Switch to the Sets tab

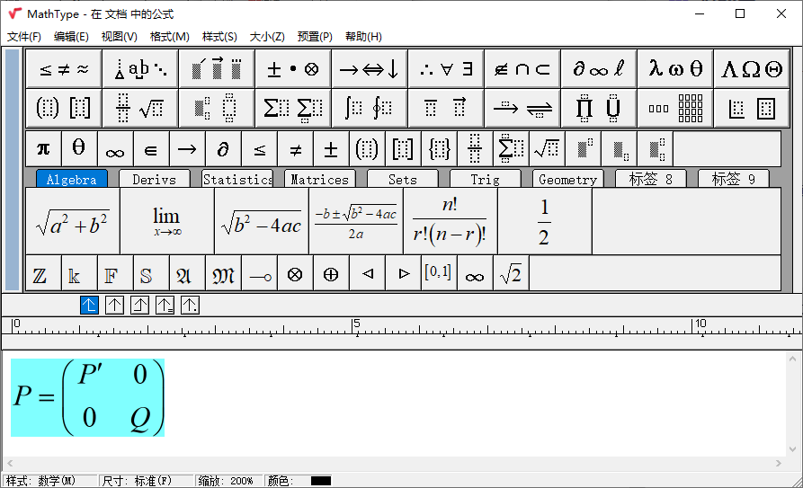tap(403, 179)
